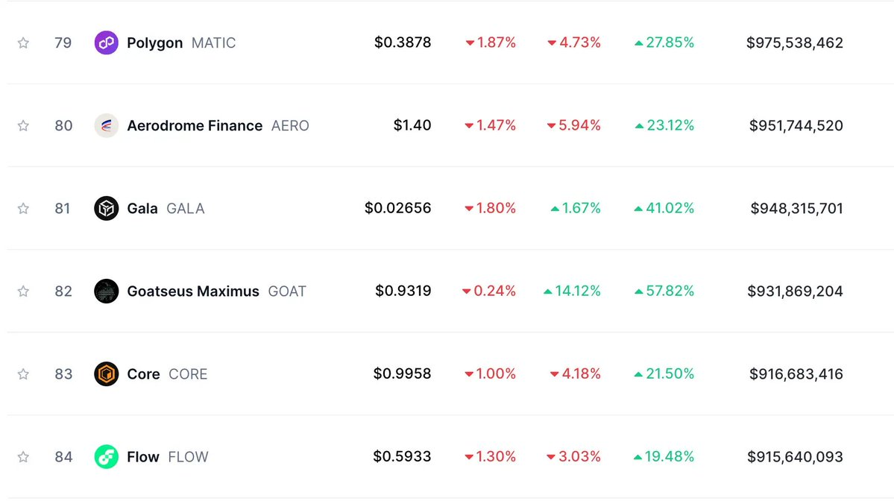894x501 pixels.
Task: Click the Polygon MATIC coin logo
Action: click(x=107, y=43)
